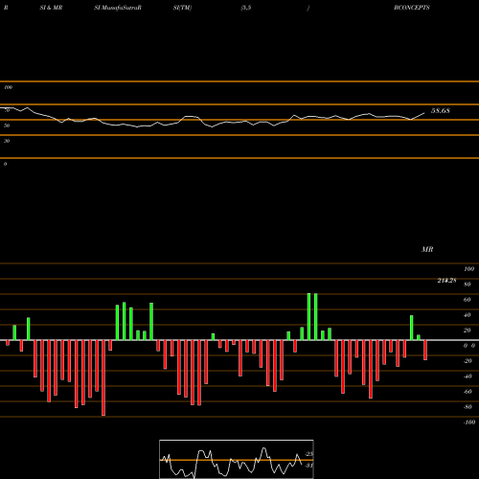Click the 70 level label on RSI axis

pos(7,110)
